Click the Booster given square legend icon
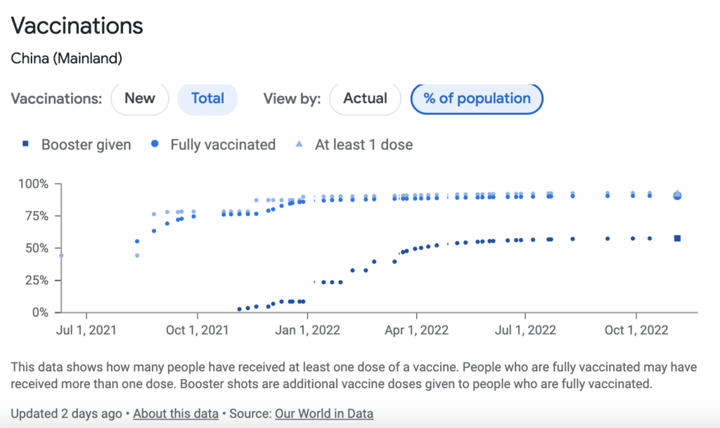 pos(25,144)
